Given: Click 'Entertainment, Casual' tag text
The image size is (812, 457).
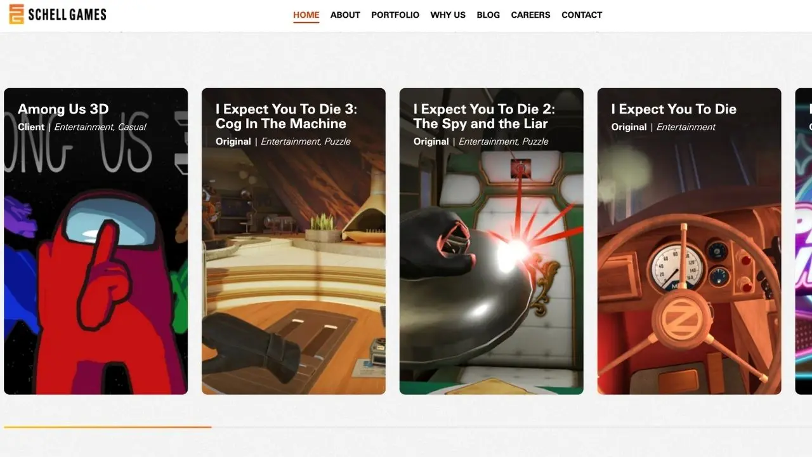Looking at the screenshot, I should coord(100,127).
